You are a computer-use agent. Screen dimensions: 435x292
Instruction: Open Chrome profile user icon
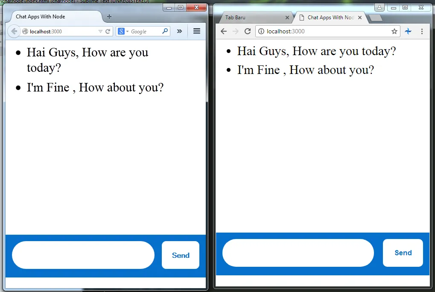pyautogui.click(x=379, y=8)
